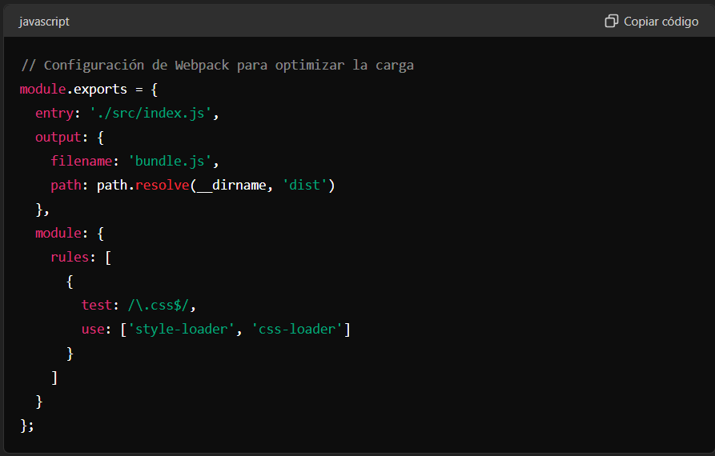The height and width of the screenshot is (456, 715).
Task: Select the './src/index.js' entry string
Action: [151, 113]
